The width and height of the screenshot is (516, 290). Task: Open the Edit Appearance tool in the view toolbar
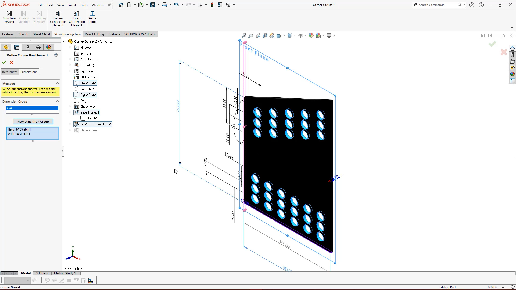(x=311, y=35)
